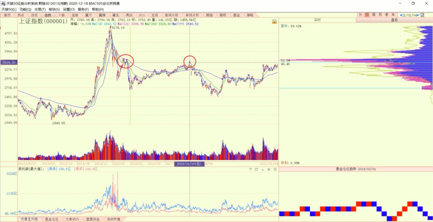Switch to the 宏观 tab
The height and width of the screenshot is (222, 433).
point(154,15)
